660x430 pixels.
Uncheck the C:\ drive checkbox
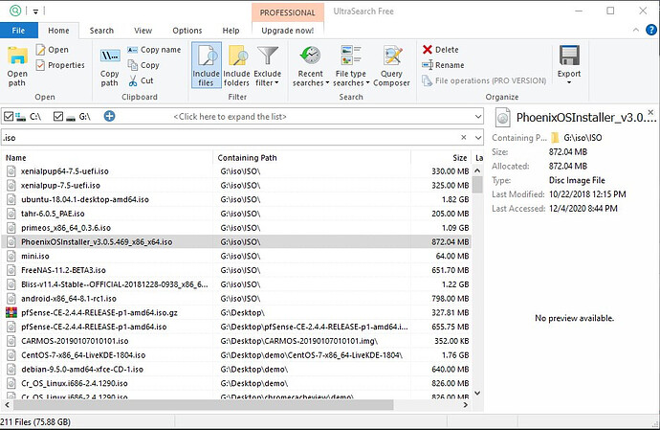[9, 116]
